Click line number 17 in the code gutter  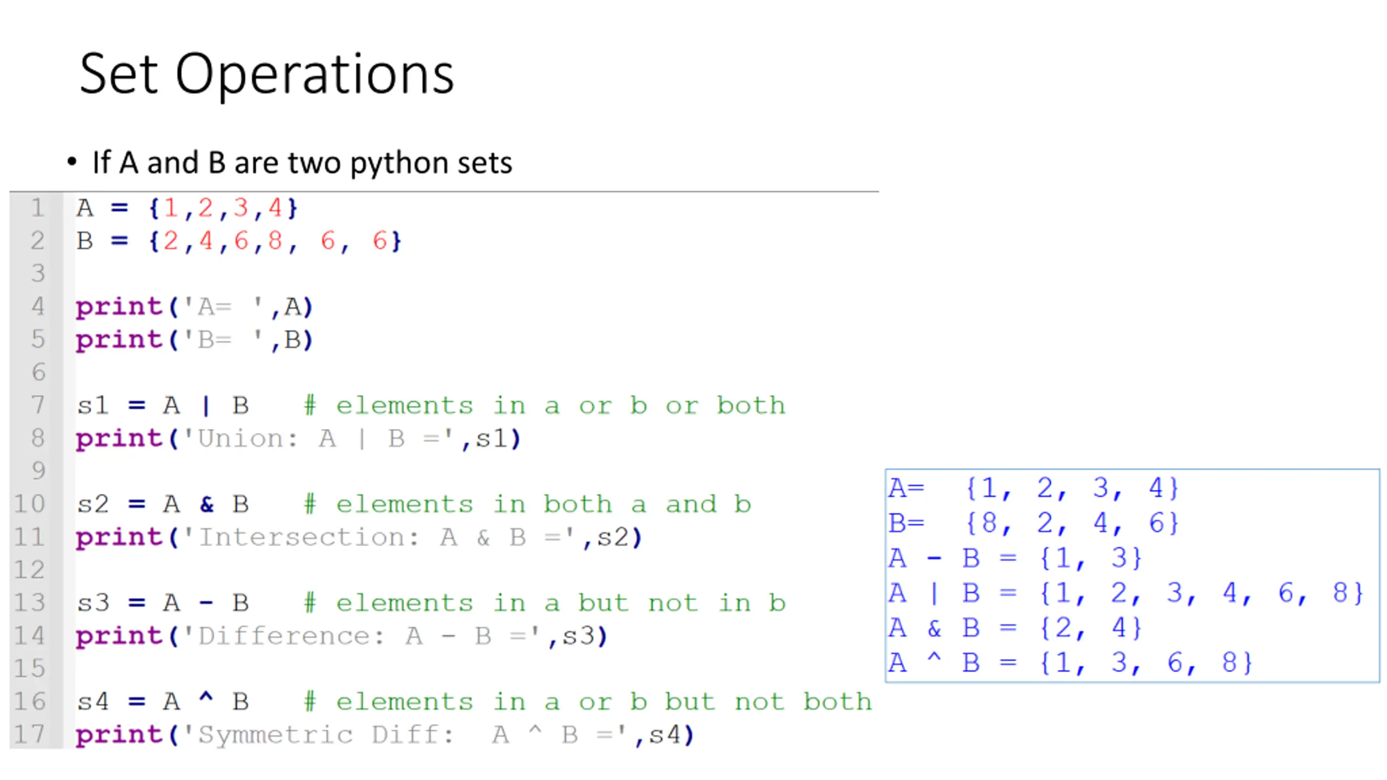pos(30,735)
